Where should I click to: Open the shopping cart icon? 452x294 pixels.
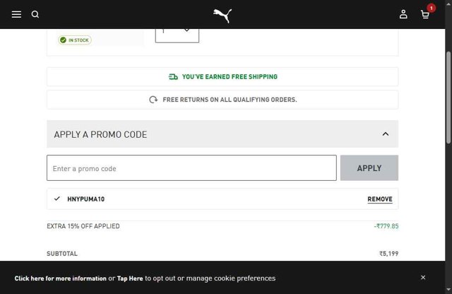click(x=424, y=14)
